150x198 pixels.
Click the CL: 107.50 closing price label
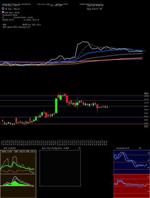click(56, 5)
